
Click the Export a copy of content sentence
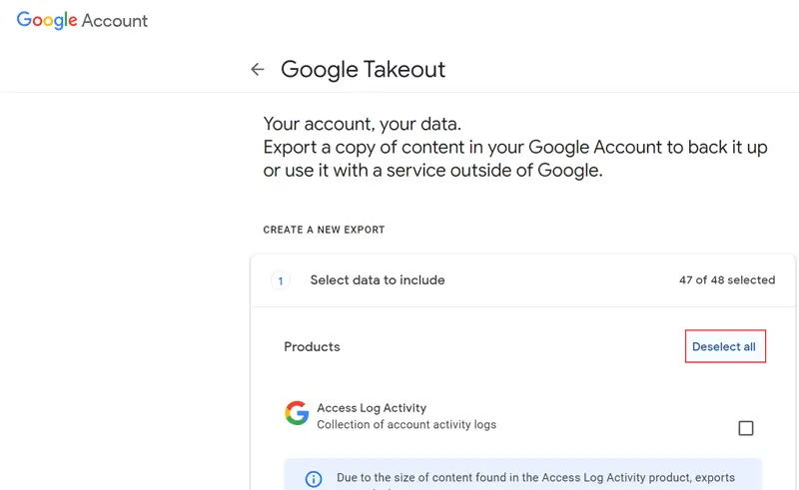tap(515, 148)
